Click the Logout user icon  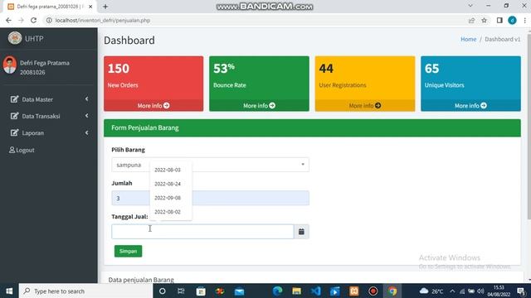12,150
